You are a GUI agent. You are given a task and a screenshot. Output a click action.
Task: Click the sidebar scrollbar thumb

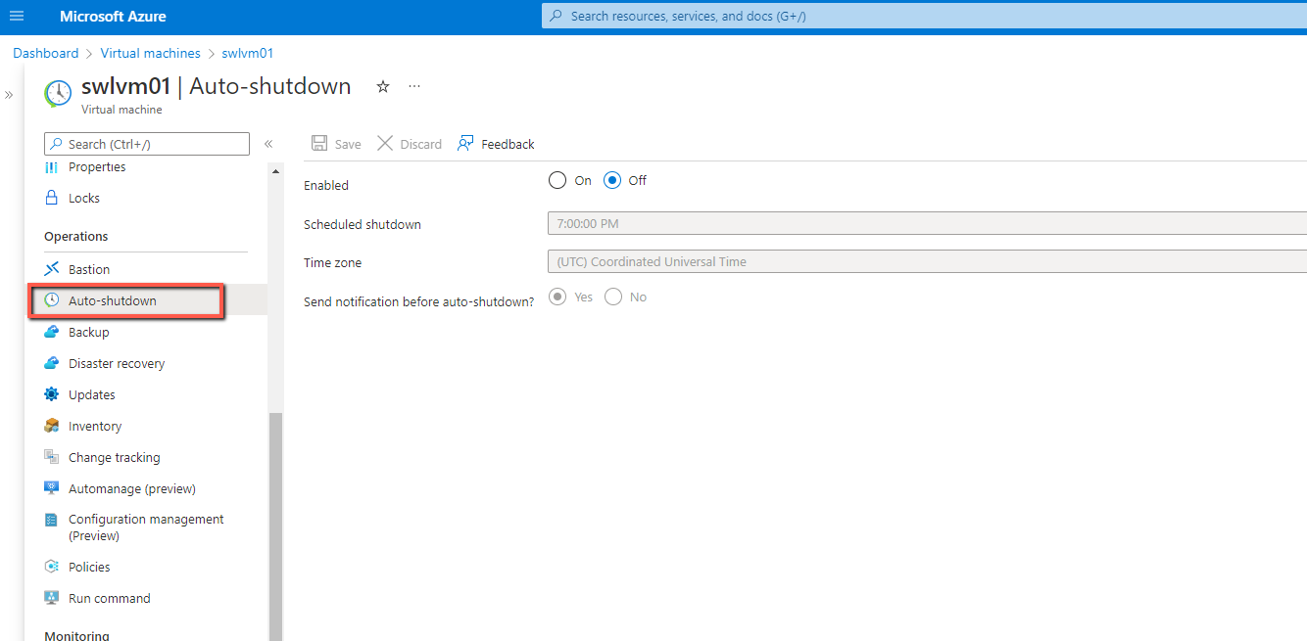tap(275, 527)
